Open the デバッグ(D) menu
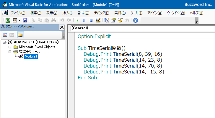The image size is (215, 118). click(x=102, y=13)
